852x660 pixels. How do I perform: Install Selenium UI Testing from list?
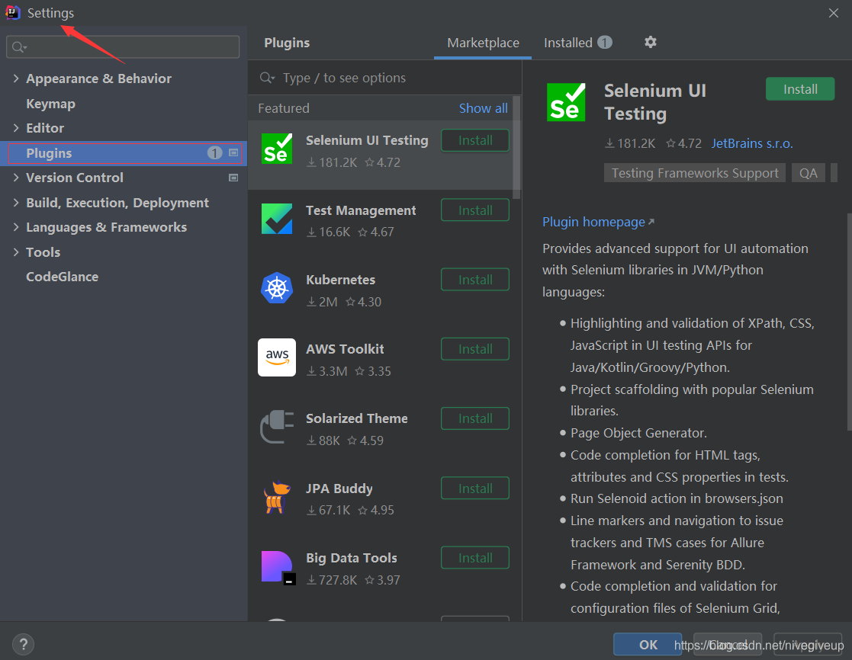coord(475,140)
